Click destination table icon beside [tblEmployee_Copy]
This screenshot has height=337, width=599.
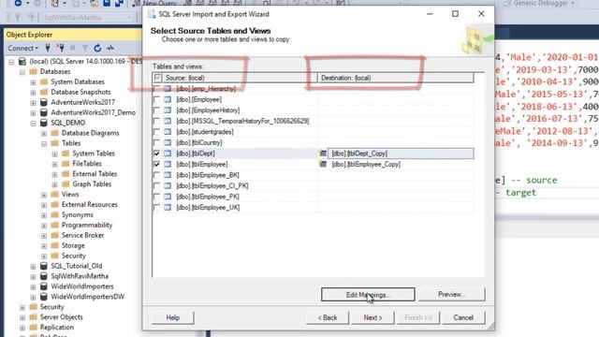323,164
